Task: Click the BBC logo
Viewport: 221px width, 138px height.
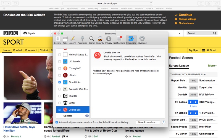Action: coord(11,33)
